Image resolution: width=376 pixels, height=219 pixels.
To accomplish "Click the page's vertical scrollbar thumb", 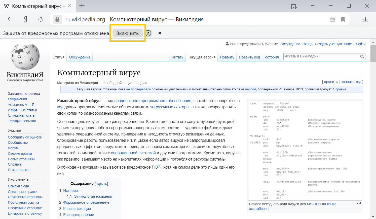I will (x=373, y=53).
